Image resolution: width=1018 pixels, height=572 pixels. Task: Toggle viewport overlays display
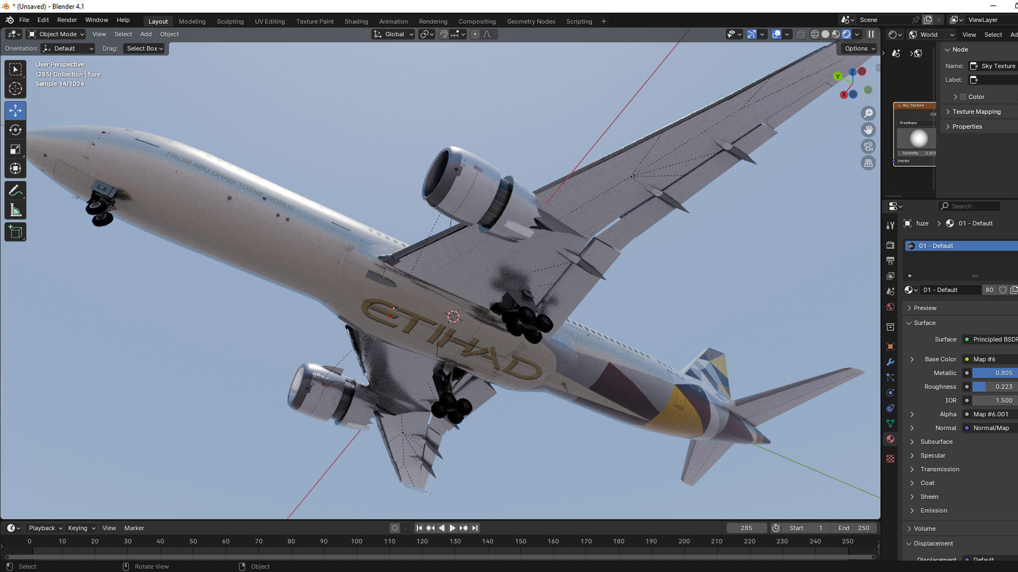776,34
